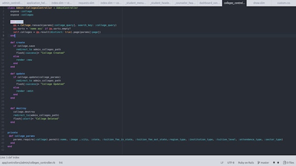This screenshot has width=296, height=166.
Task: Change the UTF-8 encoding selector
Action: 231,163
